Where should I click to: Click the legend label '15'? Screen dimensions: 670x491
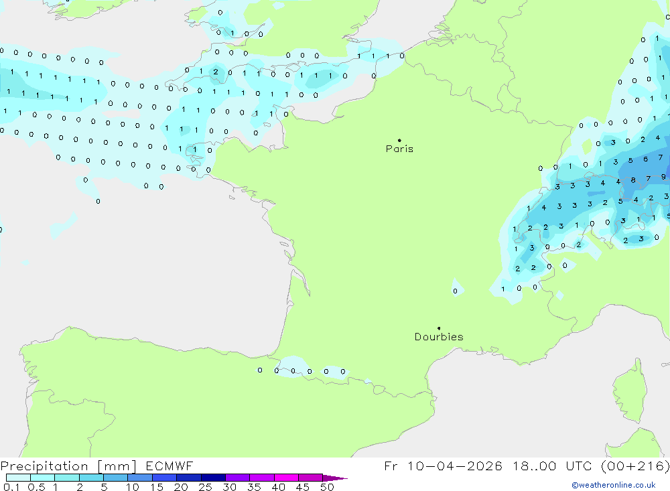(157, 487)
